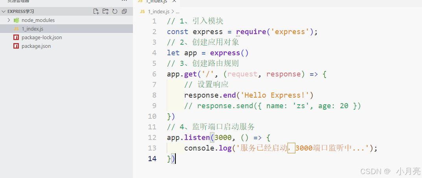Click the breadcrumb ellipsis after 1_index.js
422x178 pixels.
click(177, 12)
